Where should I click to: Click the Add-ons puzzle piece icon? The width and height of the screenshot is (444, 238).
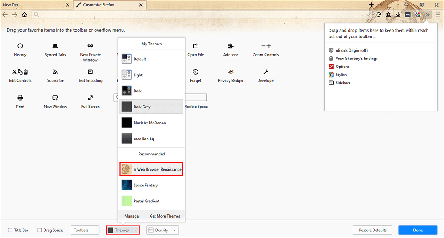pyautogui.click(x=231, y=46)
